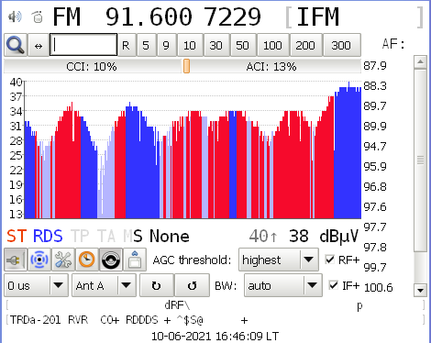Click the stay-on-top window icon

pos(135,260)
